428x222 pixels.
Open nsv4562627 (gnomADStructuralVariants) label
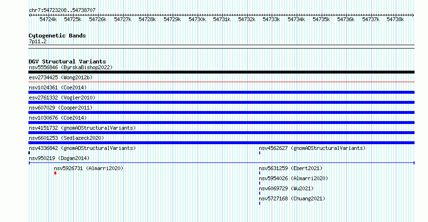pyautogui.click(x=312, y=148)
